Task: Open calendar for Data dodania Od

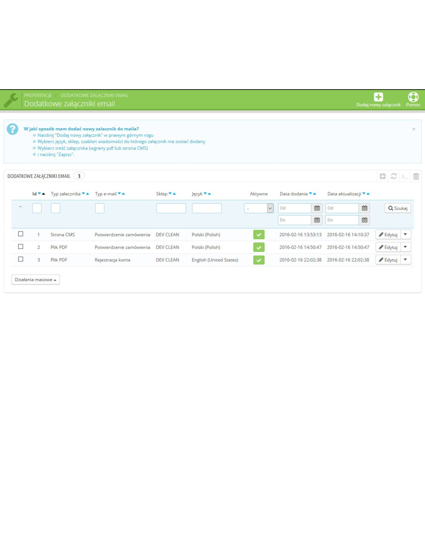Action: 317,208
